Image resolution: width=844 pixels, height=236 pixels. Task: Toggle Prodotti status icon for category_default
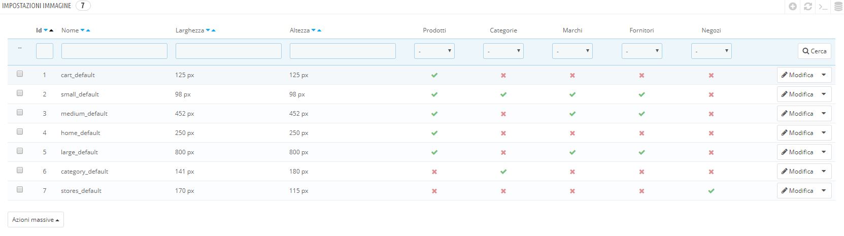pos(434,172)
